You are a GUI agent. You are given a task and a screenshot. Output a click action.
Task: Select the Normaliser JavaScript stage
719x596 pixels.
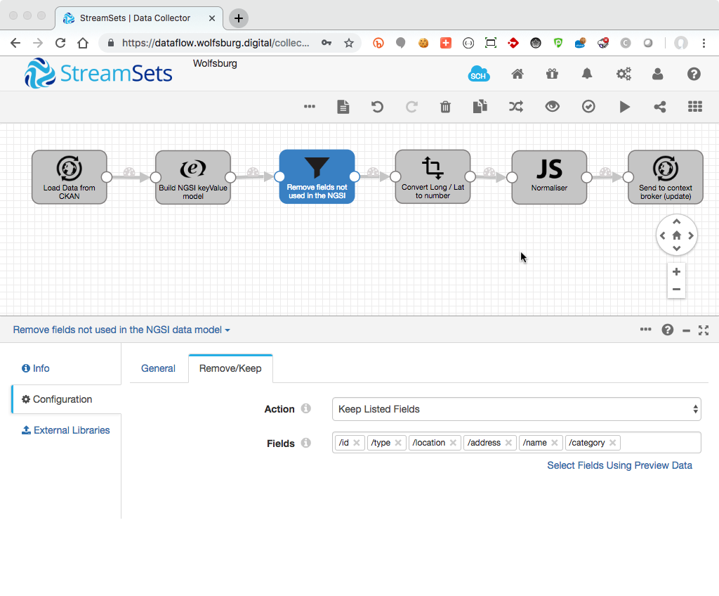(549, 176)
